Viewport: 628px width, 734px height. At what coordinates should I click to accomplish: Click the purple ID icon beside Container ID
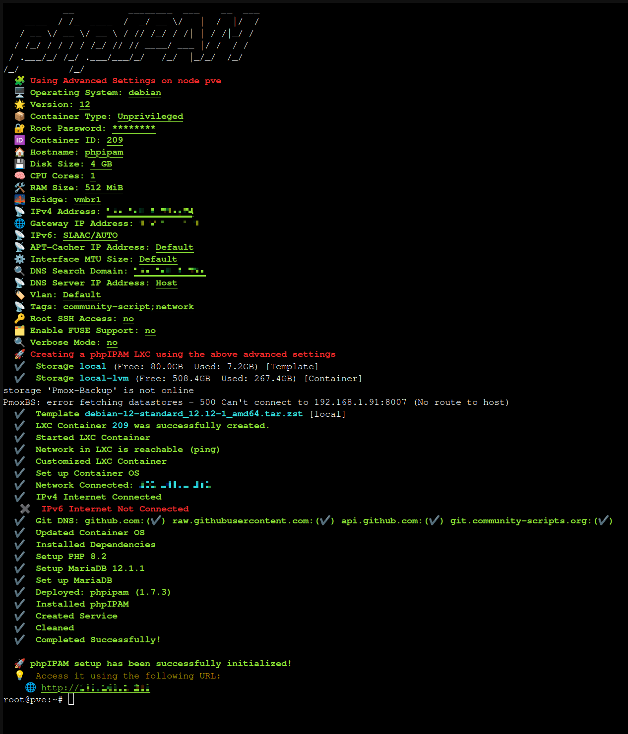click(x=20, y=140)
